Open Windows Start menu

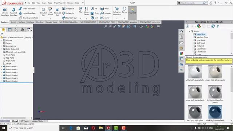3,128
